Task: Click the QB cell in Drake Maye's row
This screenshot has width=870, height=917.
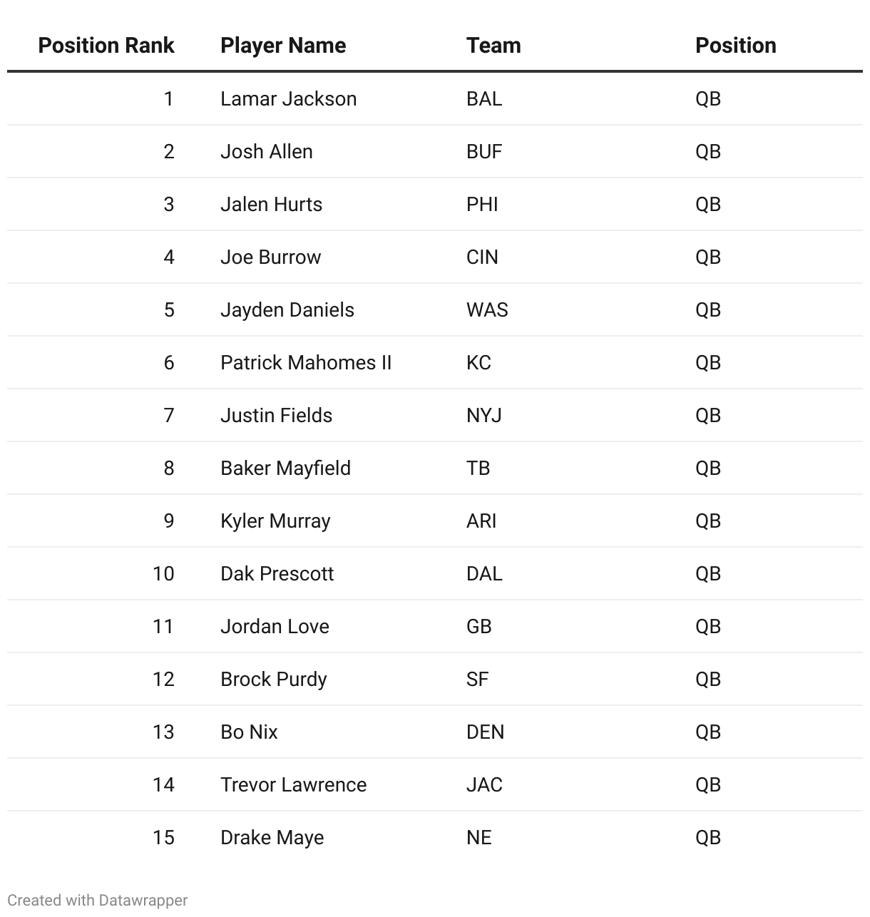Action: [x=707, y=837]
